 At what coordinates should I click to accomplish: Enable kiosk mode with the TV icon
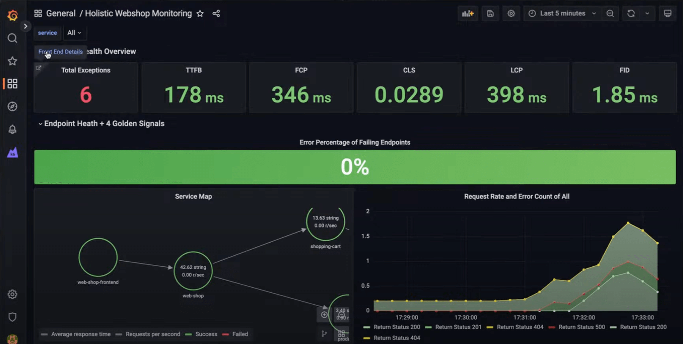click(668, 13)
